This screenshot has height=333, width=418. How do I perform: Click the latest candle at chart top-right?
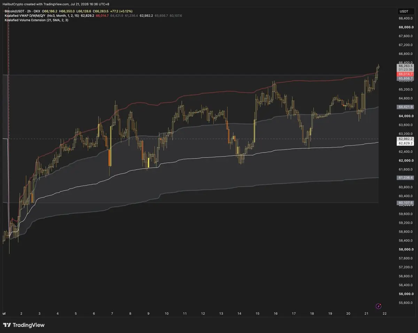(x=378, y=66)
